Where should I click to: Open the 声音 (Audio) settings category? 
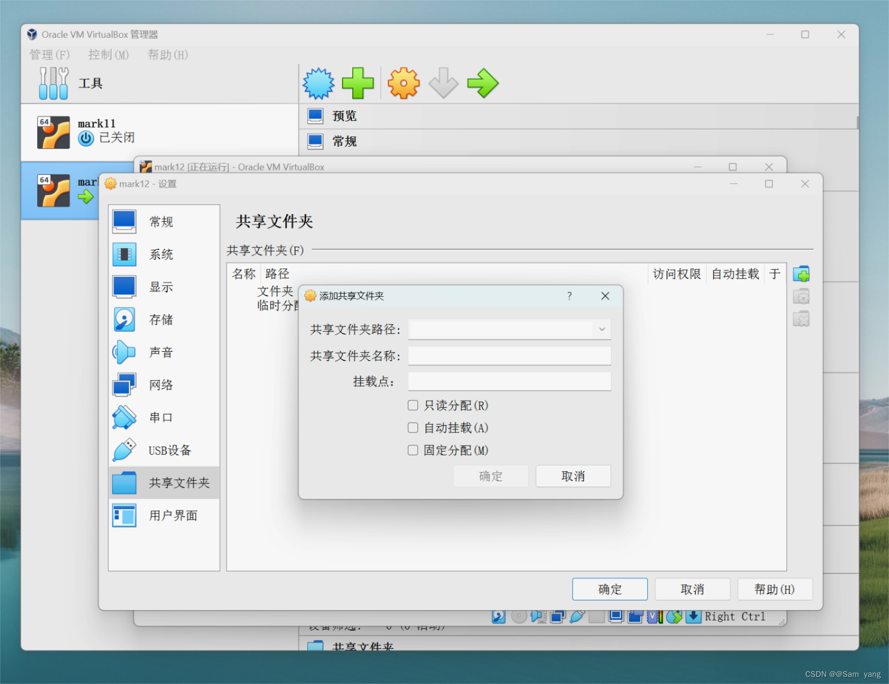tap(164, 352)
